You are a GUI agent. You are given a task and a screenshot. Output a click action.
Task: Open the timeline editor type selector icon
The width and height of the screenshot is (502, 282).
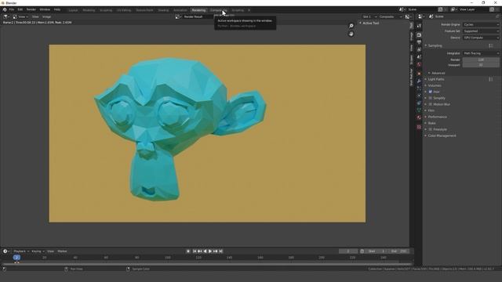[x=6, y=251]
